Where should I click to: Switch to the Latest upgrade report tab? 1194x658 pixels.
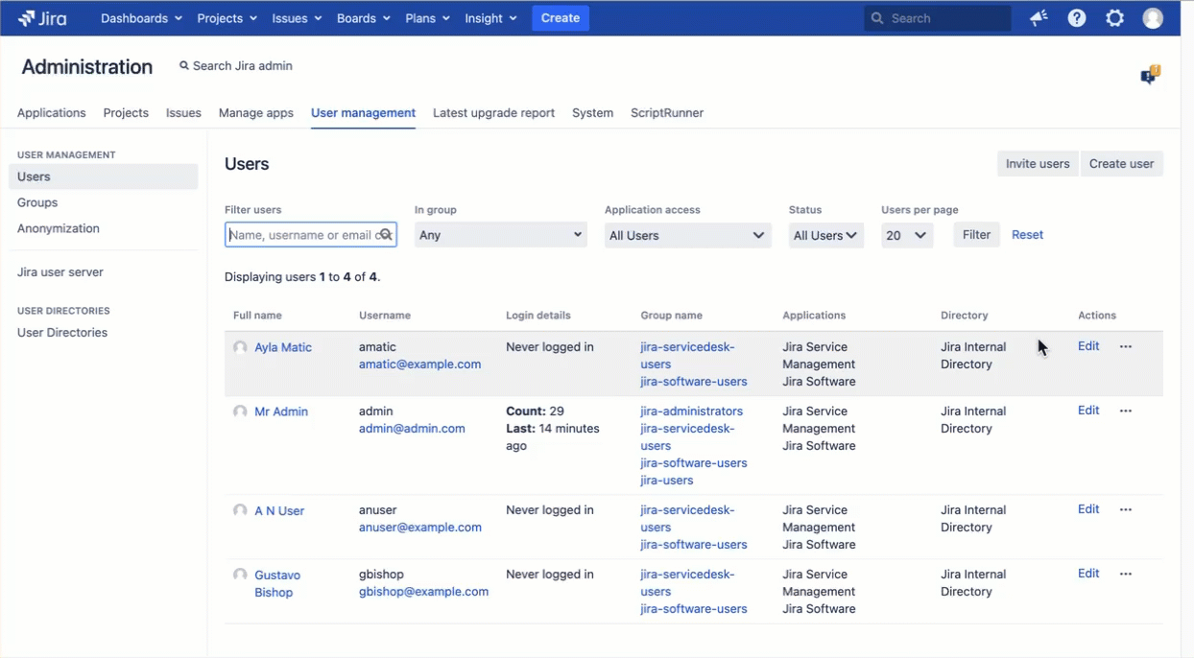[x=493, y=113]
